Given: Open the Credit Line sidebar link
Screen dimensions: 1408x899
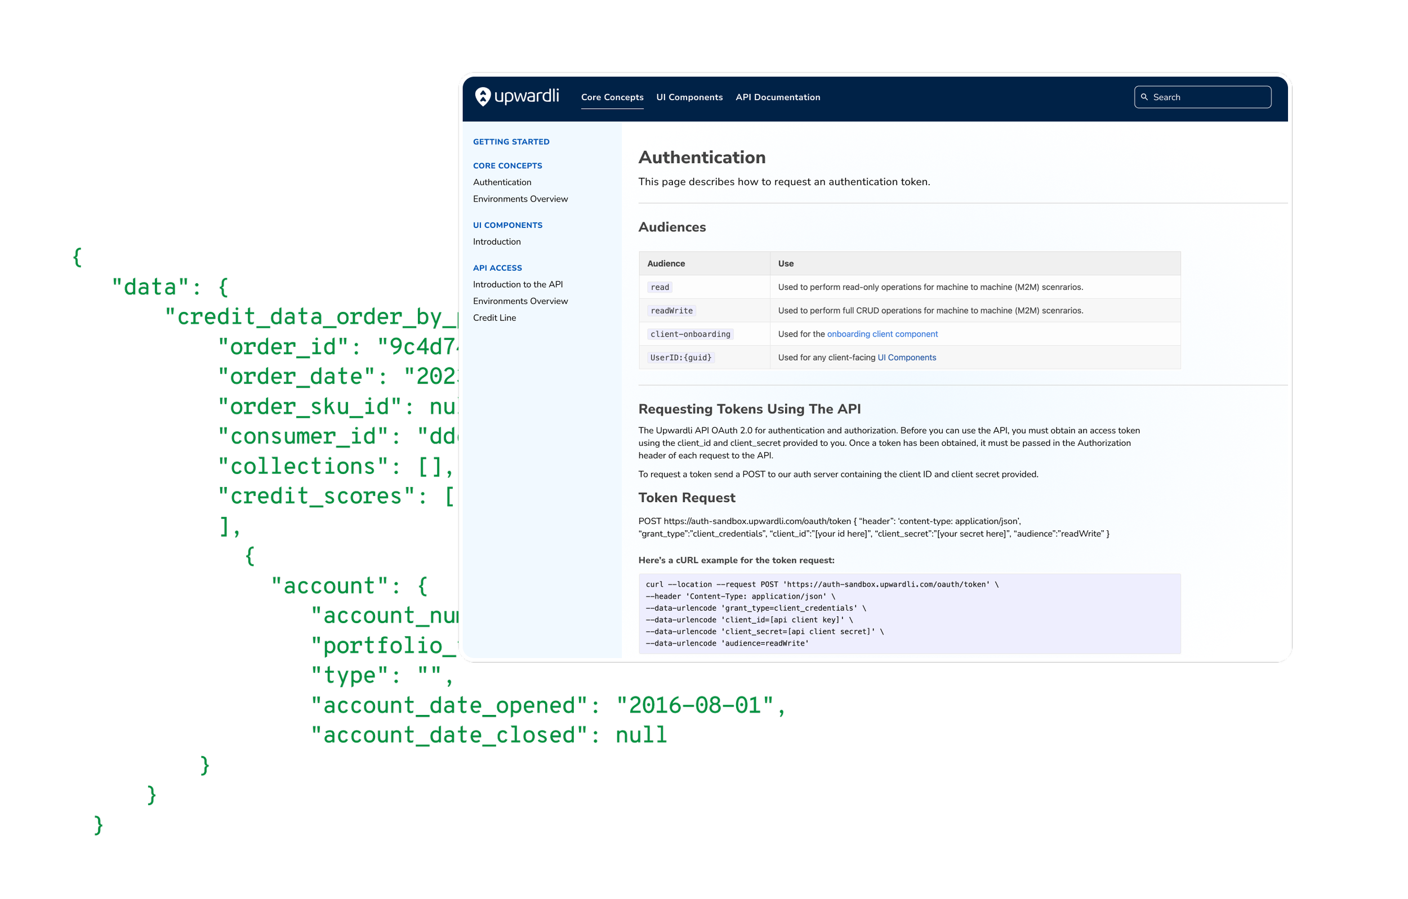Looking at the screenshot, I should tap(494, 317).
